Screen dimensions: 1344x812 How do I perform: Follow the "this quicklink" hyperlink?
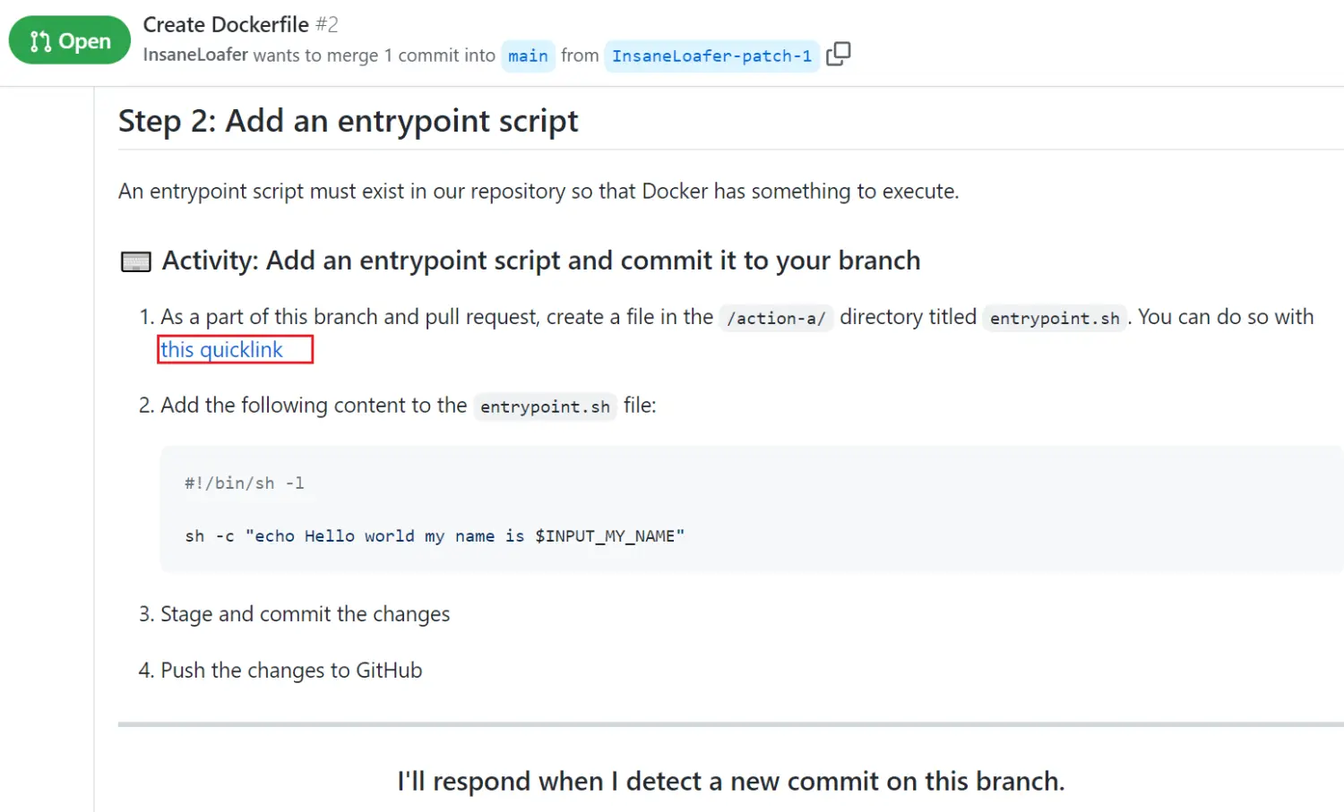(222, 349)
